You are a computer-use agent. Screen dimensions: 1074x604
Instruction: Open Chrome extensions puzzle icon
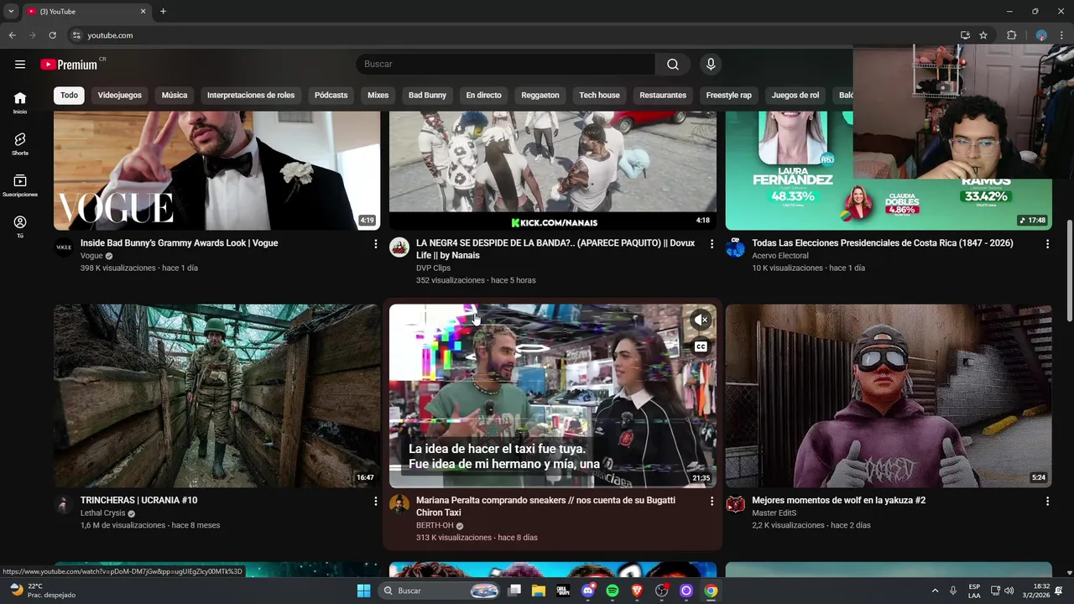click(x=1011, y=35)
